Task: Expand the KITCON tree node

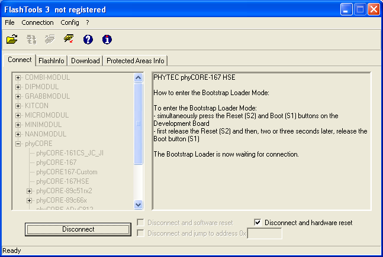Action: [x=18, y=106]
